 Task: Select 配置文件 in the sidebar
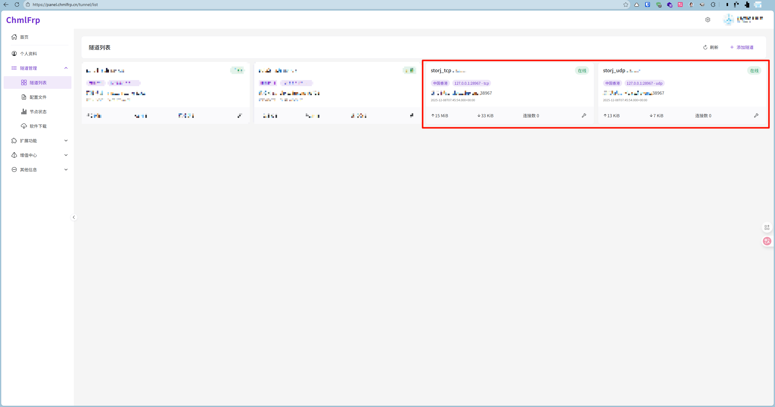point(38,97)
